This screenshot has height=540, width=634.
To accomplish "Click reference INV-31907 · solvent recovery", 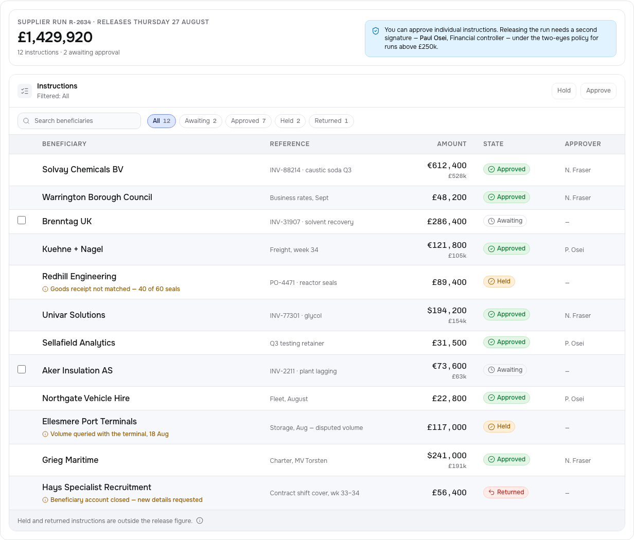I will point(312,222).
